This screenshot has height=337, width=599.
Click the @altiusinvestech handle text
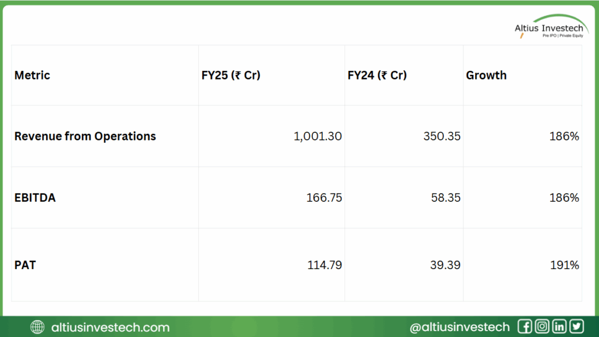[459, 327]
